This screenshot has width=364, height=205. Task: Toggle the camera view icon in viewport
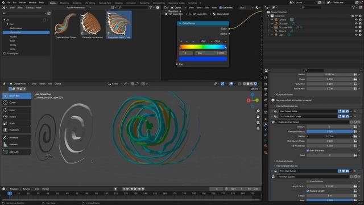[258, 122]
